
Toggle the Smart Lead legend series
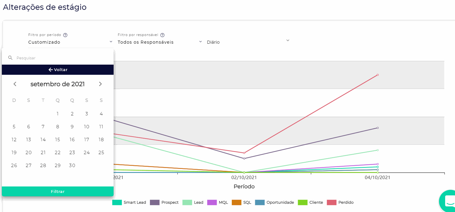point(129,202)
